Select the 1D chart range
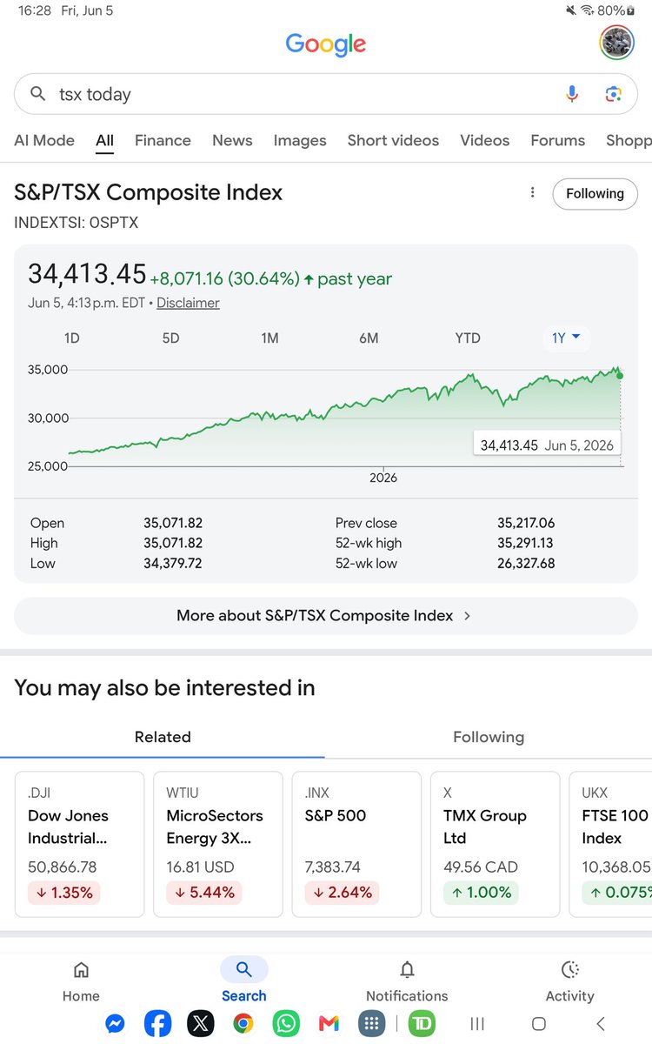Image resolution: width=652 pixels, height=1044 pixels. 72,338
